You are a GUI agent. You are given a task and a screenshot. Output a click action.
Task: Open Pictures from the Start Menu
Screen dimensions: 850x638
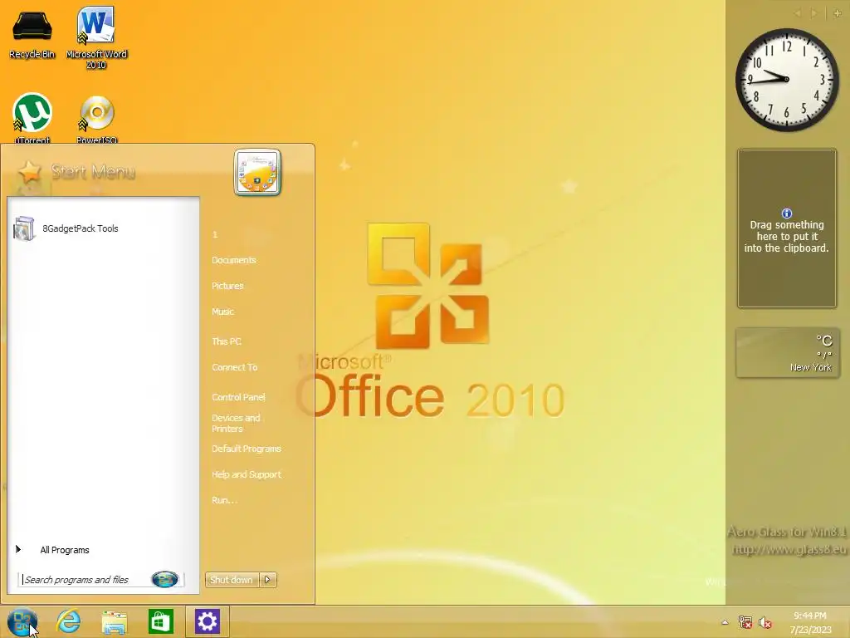point(227,286)
